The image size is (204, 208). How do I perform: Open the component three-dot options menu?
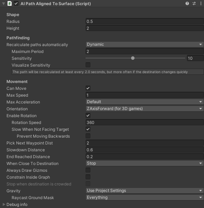click(201, 3)
